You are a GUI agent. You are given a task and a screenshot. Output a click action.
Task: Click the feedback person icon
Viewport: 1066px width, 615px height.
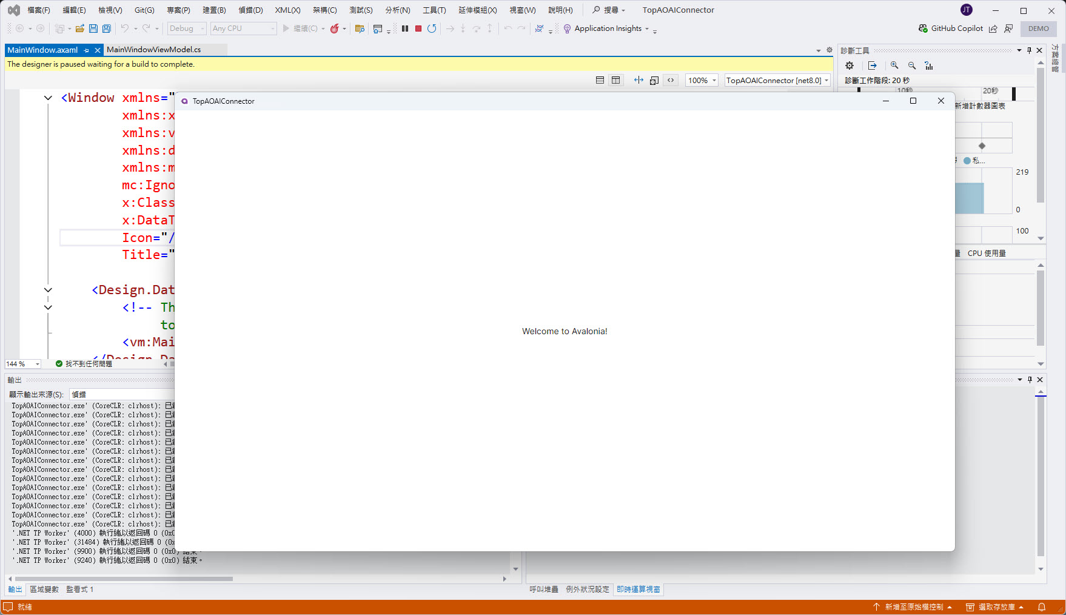1008,29
